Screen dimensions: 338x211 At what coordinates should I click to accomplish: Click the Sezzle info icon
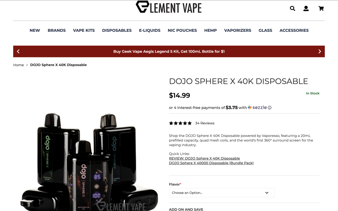270,107
